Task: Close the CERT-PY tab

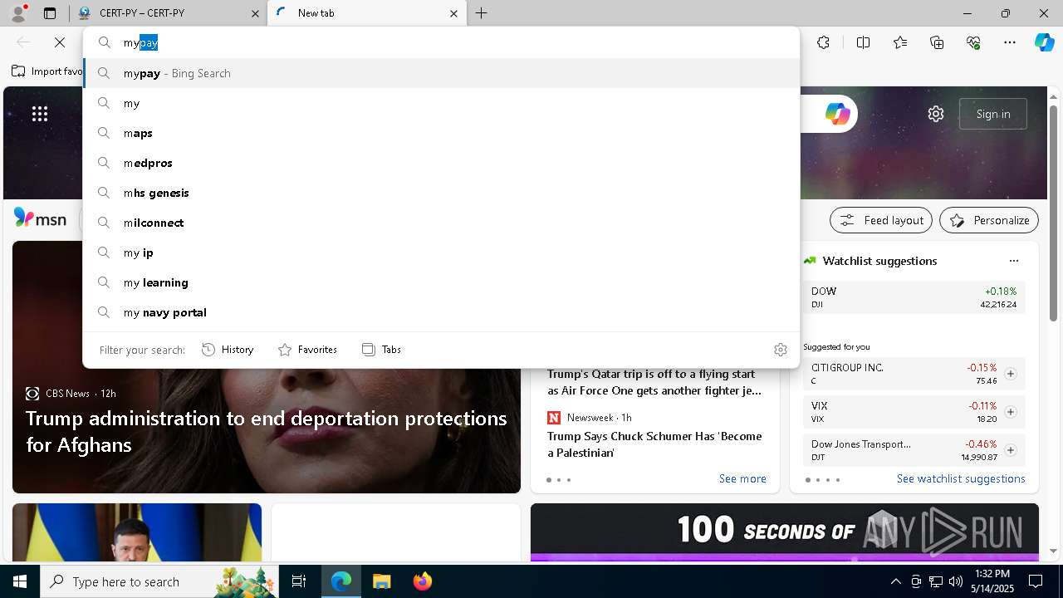Action: (x=255, y=13)
